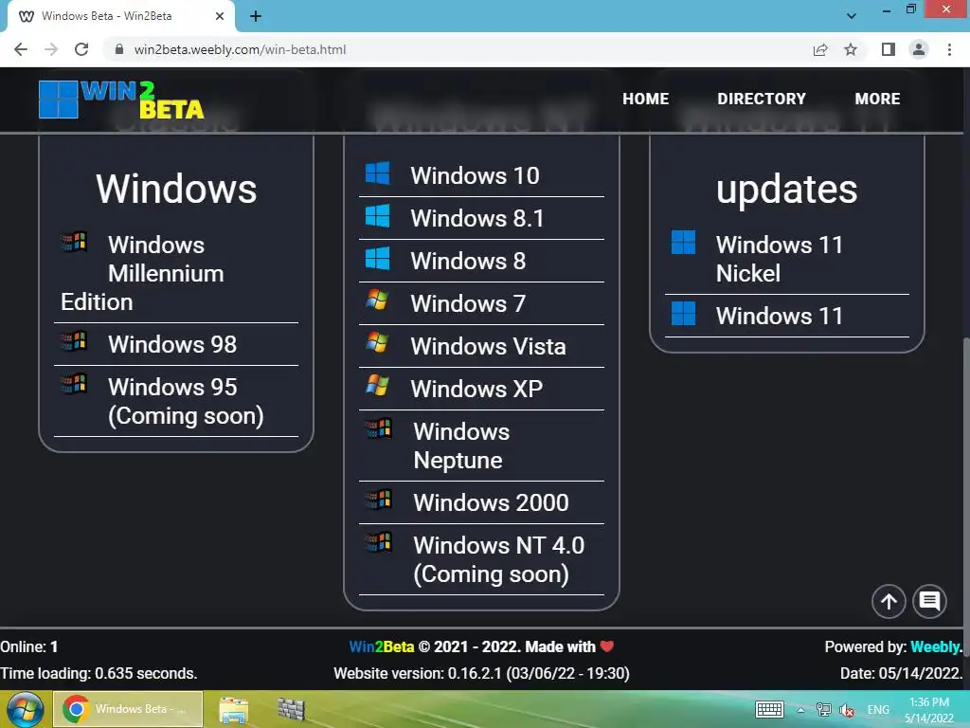
Task: Go back to the previous page
Action: tap(21, 49)
